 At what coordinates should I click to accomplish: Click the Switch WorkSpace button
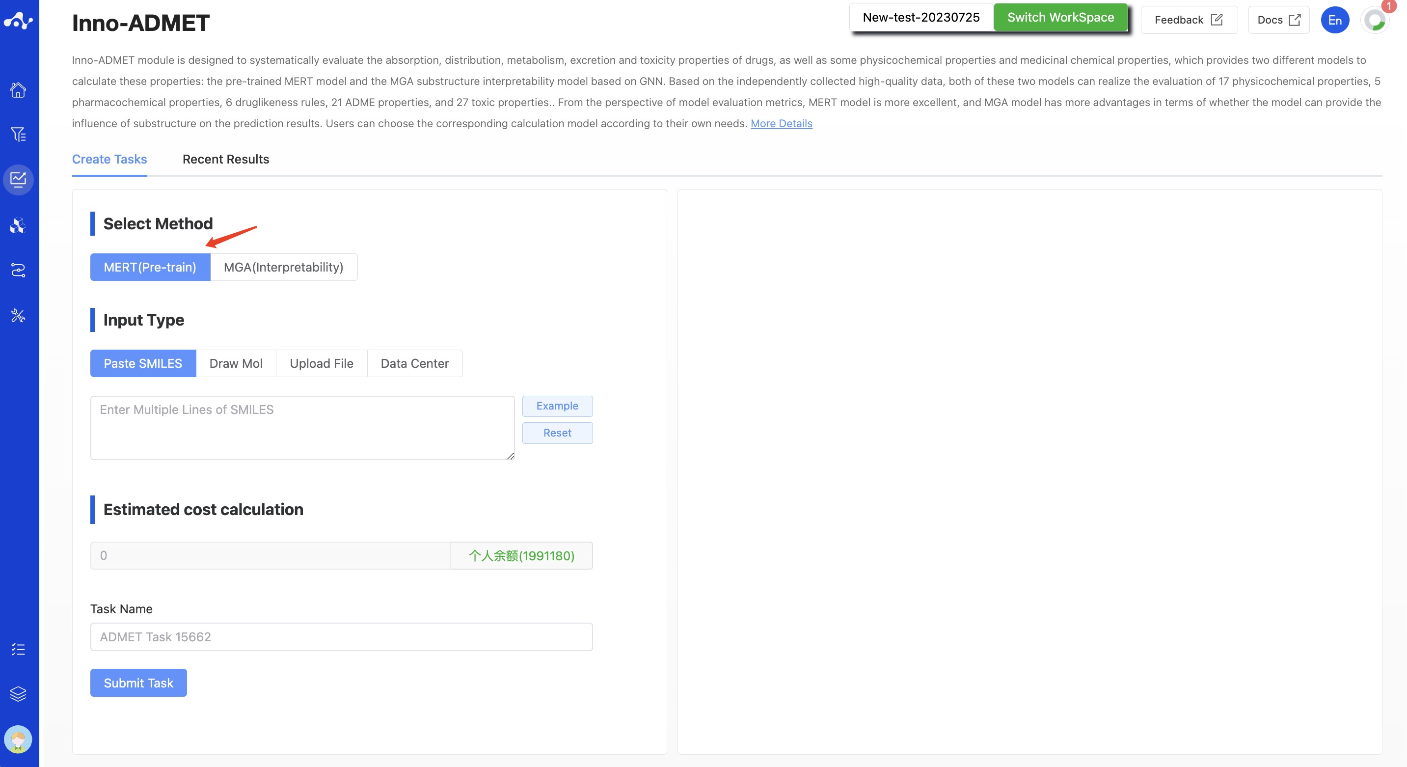pyautogui.click(x=1060, y=18)
